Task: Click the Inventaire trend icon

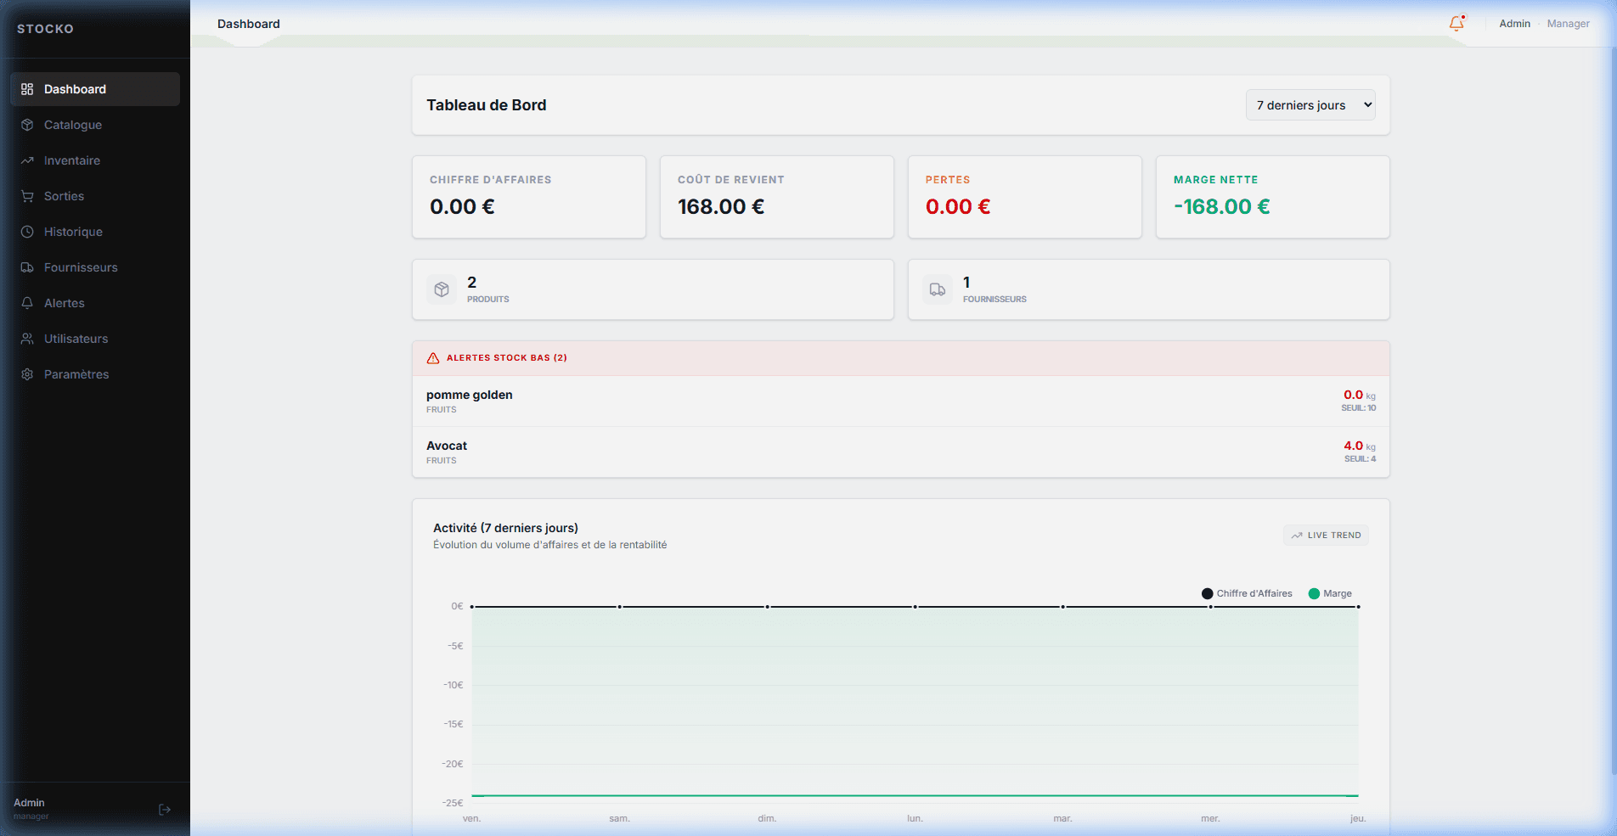Action: point(27,160)
